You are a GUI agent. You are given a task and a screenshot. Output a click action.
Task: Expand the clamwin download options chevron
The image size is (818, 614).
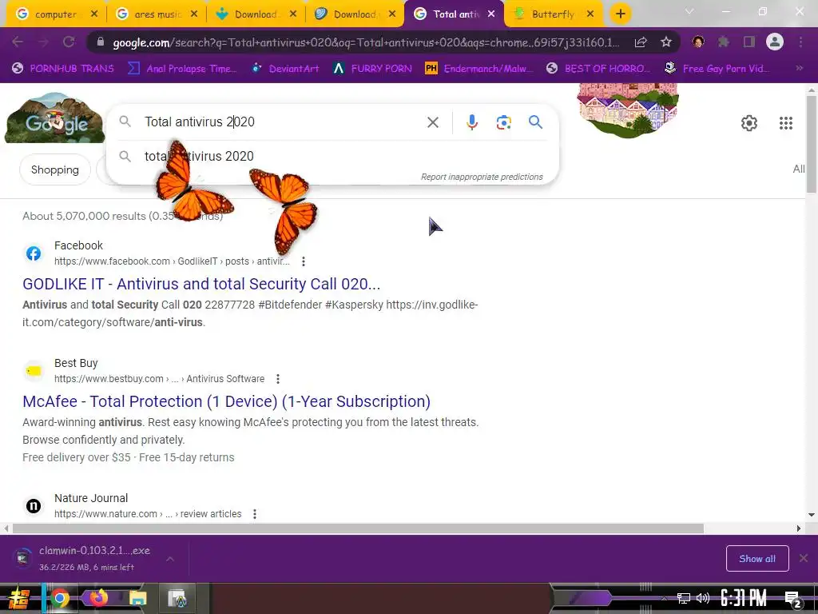coord(170,559)
